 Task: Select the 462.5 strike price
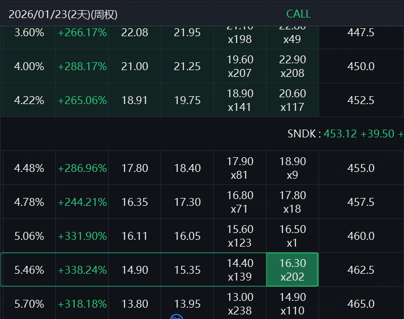pyautogui.click(x=360, y=270)
